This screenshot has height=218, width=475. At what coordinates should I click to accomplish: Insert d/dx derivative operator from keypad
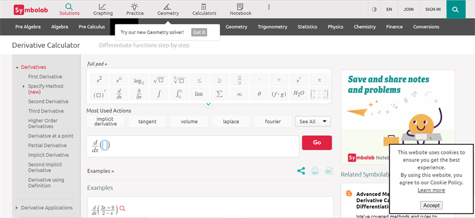(x=119, y=94)
